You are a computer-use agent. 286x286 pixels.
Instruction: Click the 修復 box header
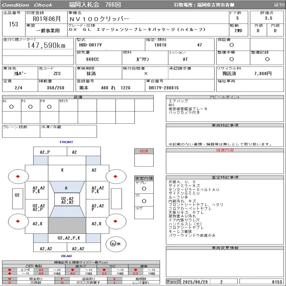point(144,151)
